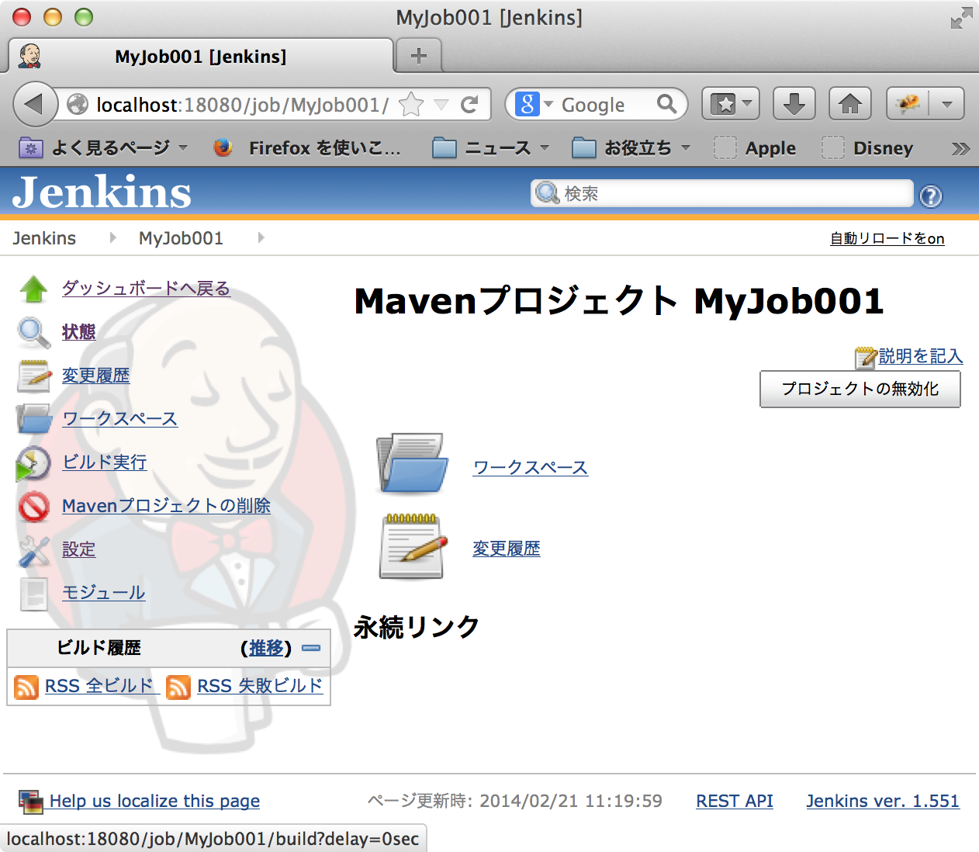
Task: Open the 設定 link
Action: (79, 549)
